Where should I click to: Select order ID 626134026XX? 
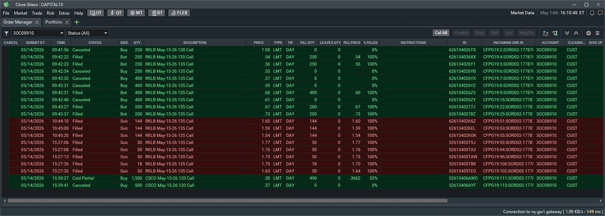tap(462, 57)
